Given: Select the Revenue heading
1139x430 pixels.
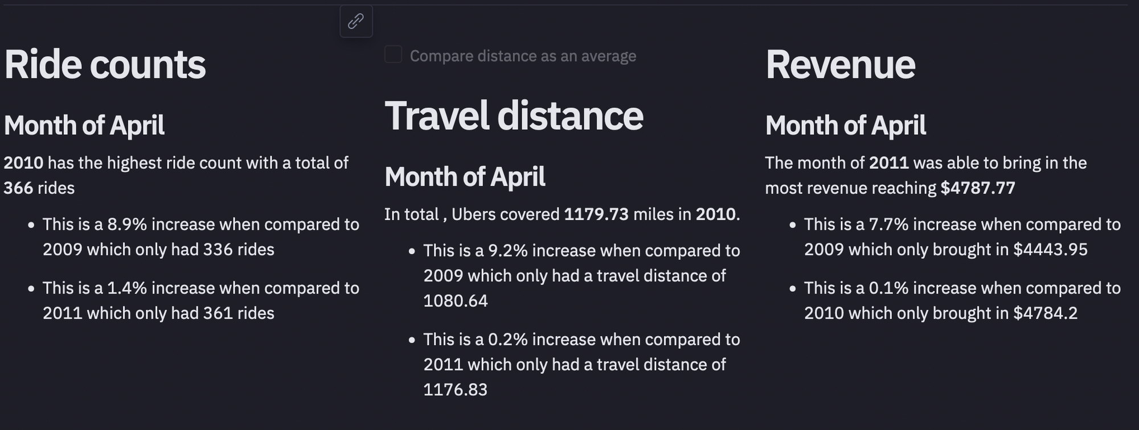Looking at the screenshot, I should (x=840, y=64).
